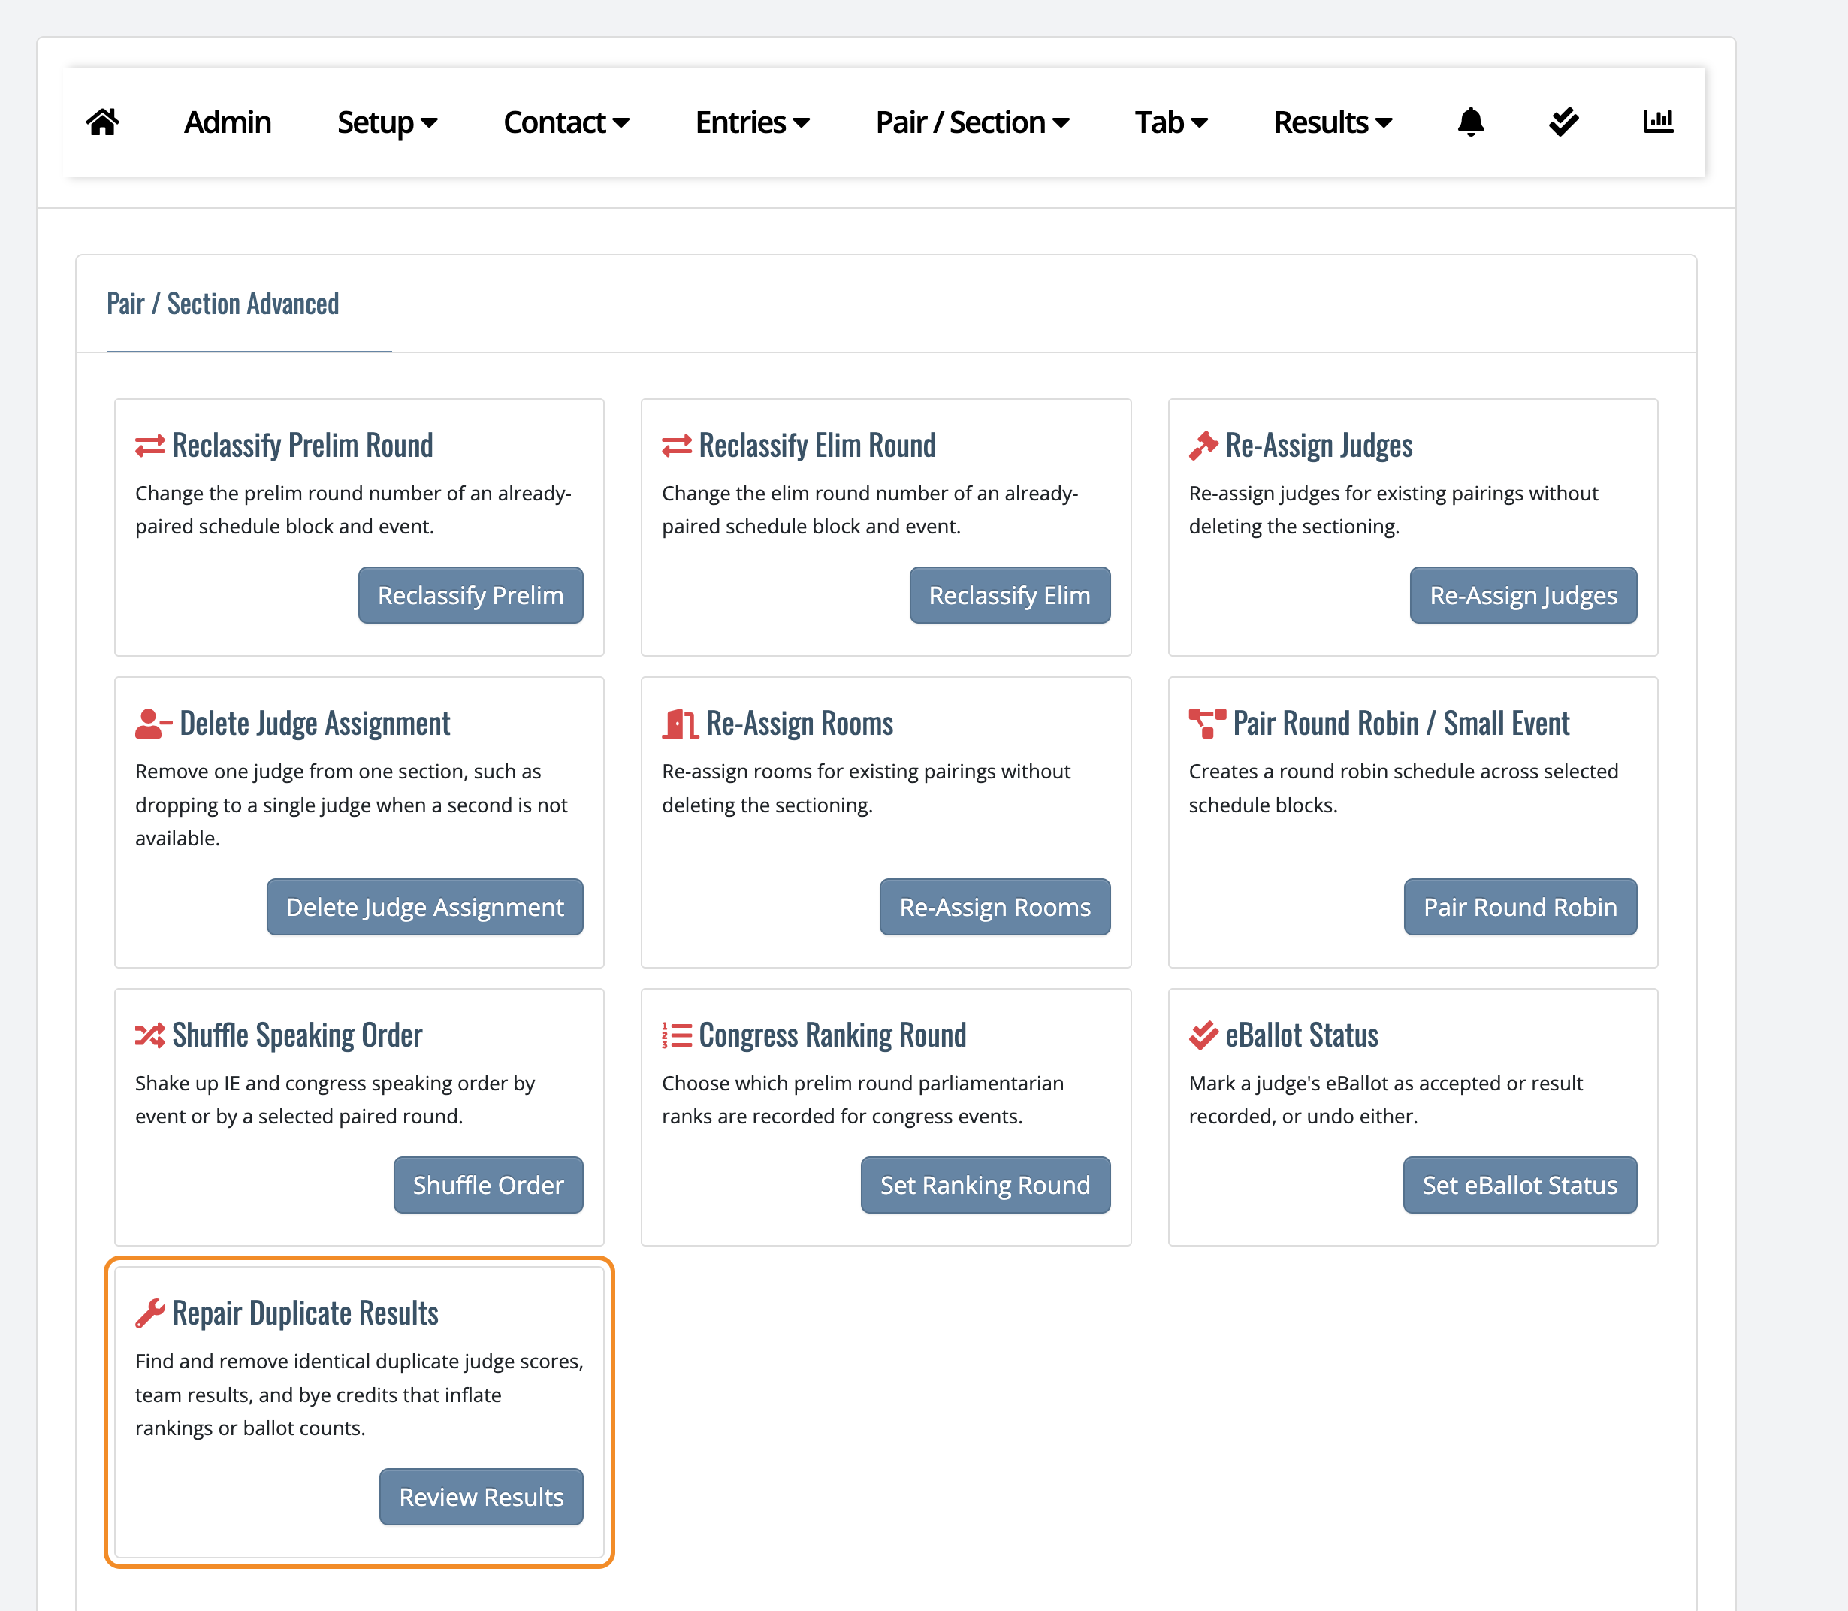Viewport: 1848px width, 1611px height.
Task: Click the Delete Judge Assignment heading text
Action: click(315, 724)
